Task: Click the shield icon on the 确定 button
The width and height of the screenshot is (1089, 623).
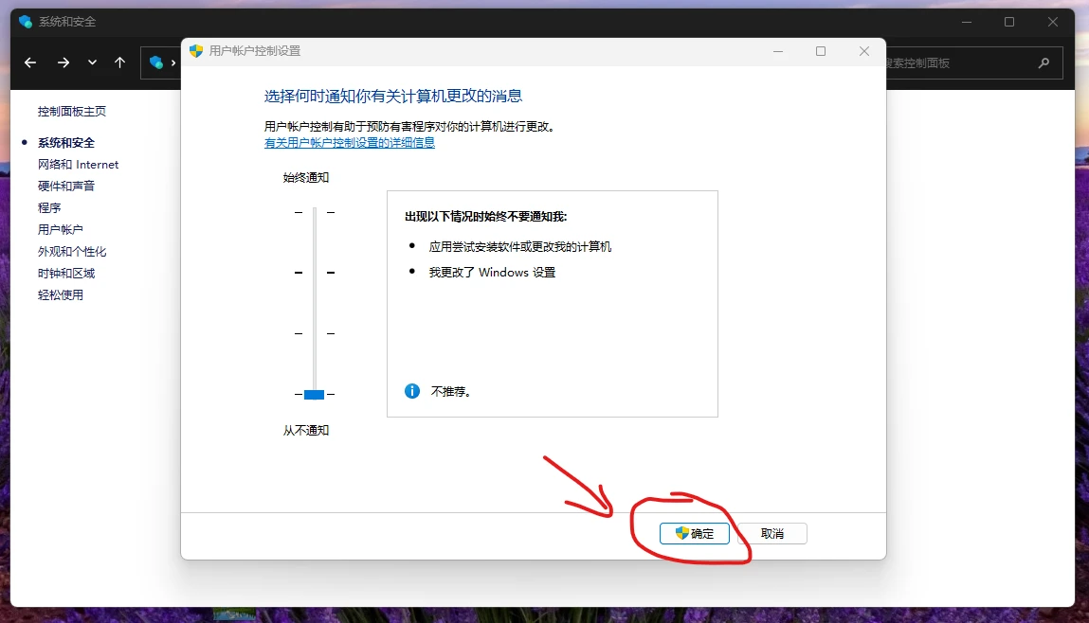Action: point(681,533)
